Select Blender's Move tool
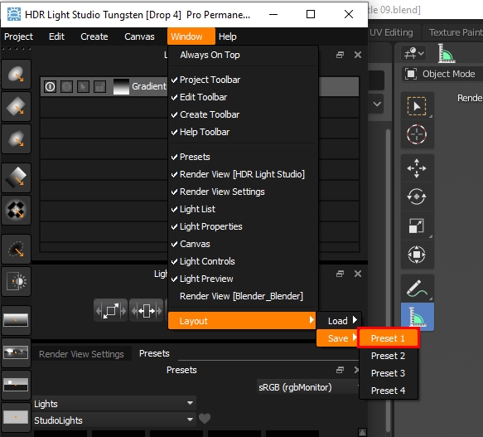 point(417,168)
